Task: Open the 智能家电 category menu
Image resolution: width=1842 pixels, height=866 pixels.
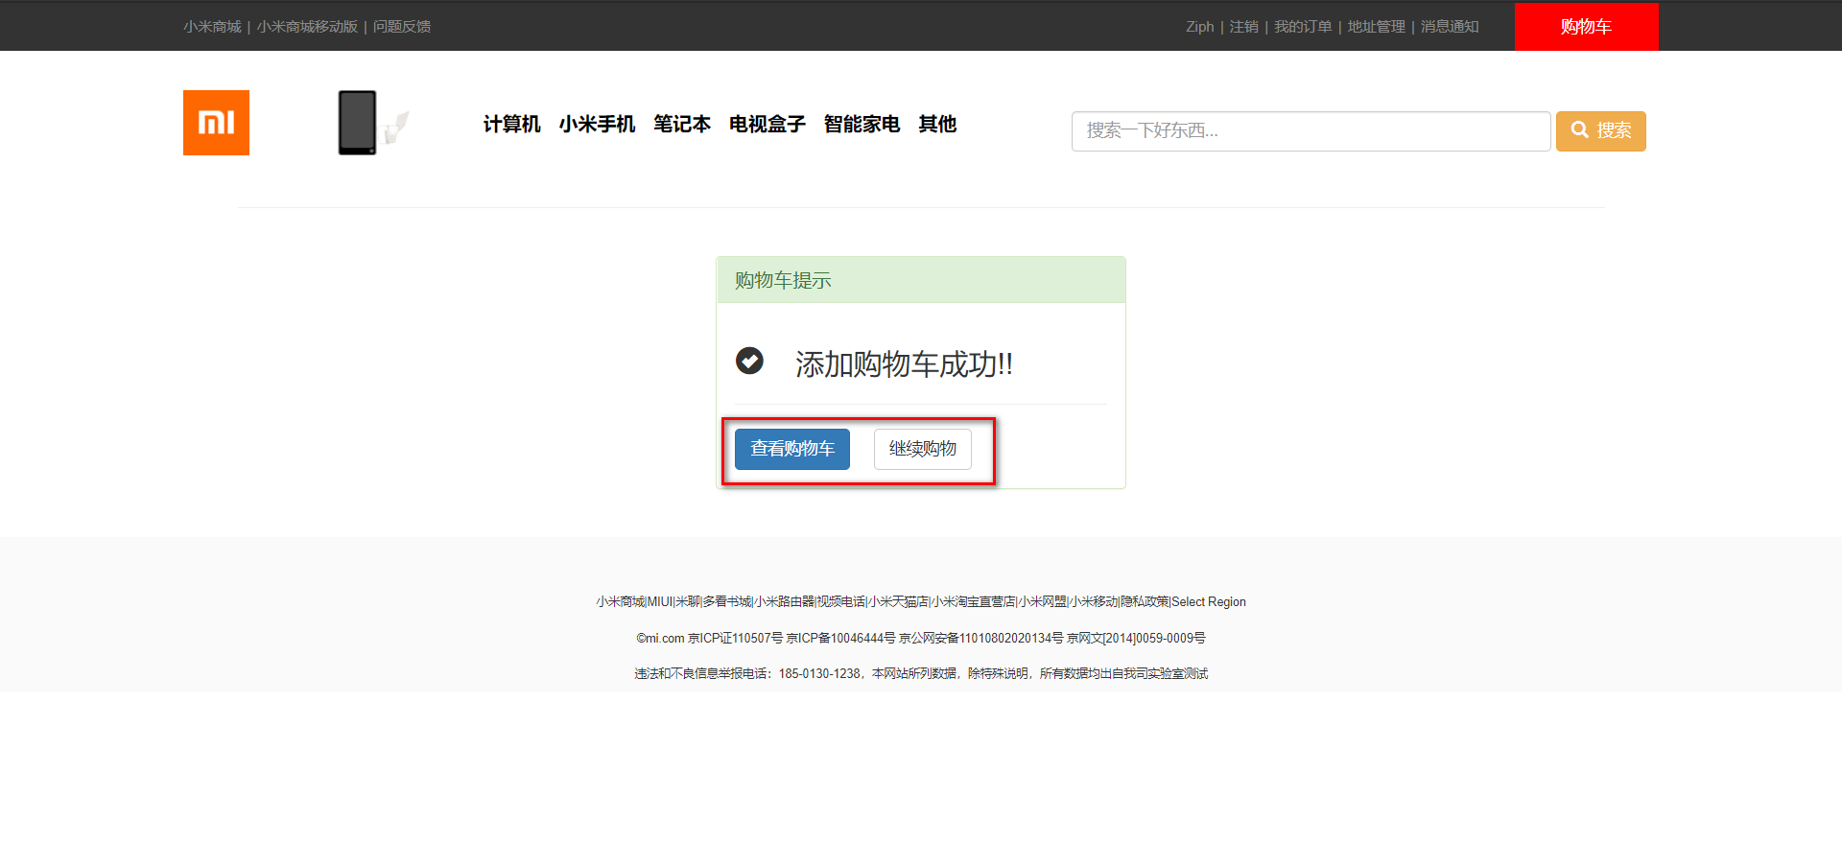Action: [x=862, y=124]
